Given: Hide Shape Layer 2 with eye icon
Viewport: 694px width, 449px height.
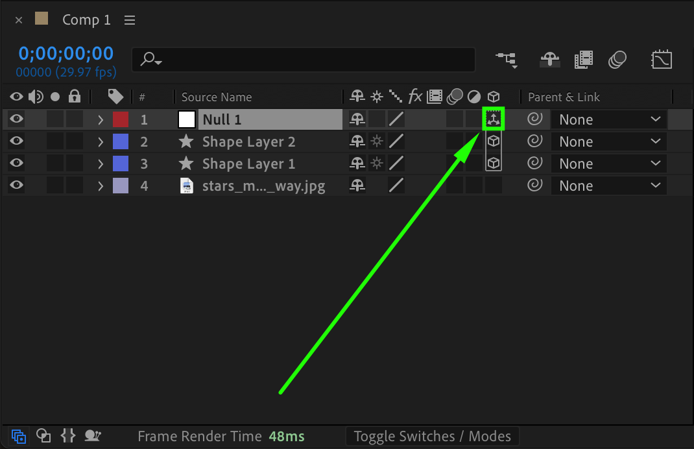Looking at the screenshot, I should click(17, 141).
